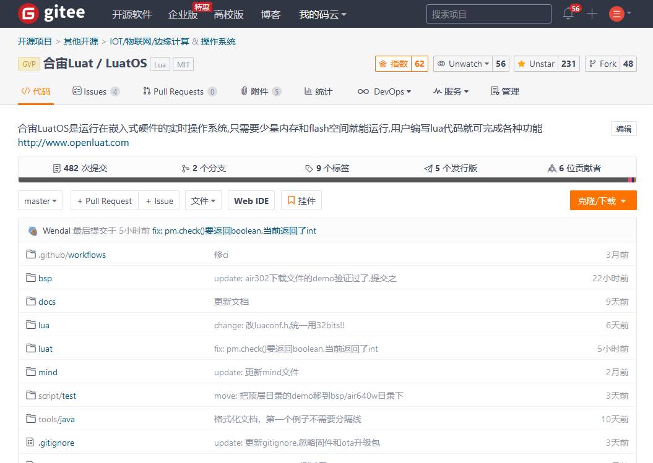This screenshot has width=653, height=463.
Task: Click the Lua language tag
Action: pos(160,64)
